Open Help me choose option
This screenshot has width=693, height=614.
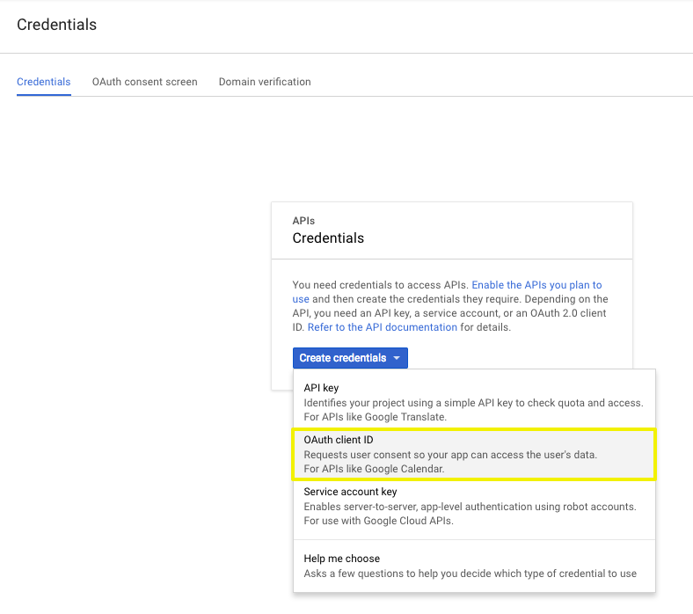coord(474,566)
